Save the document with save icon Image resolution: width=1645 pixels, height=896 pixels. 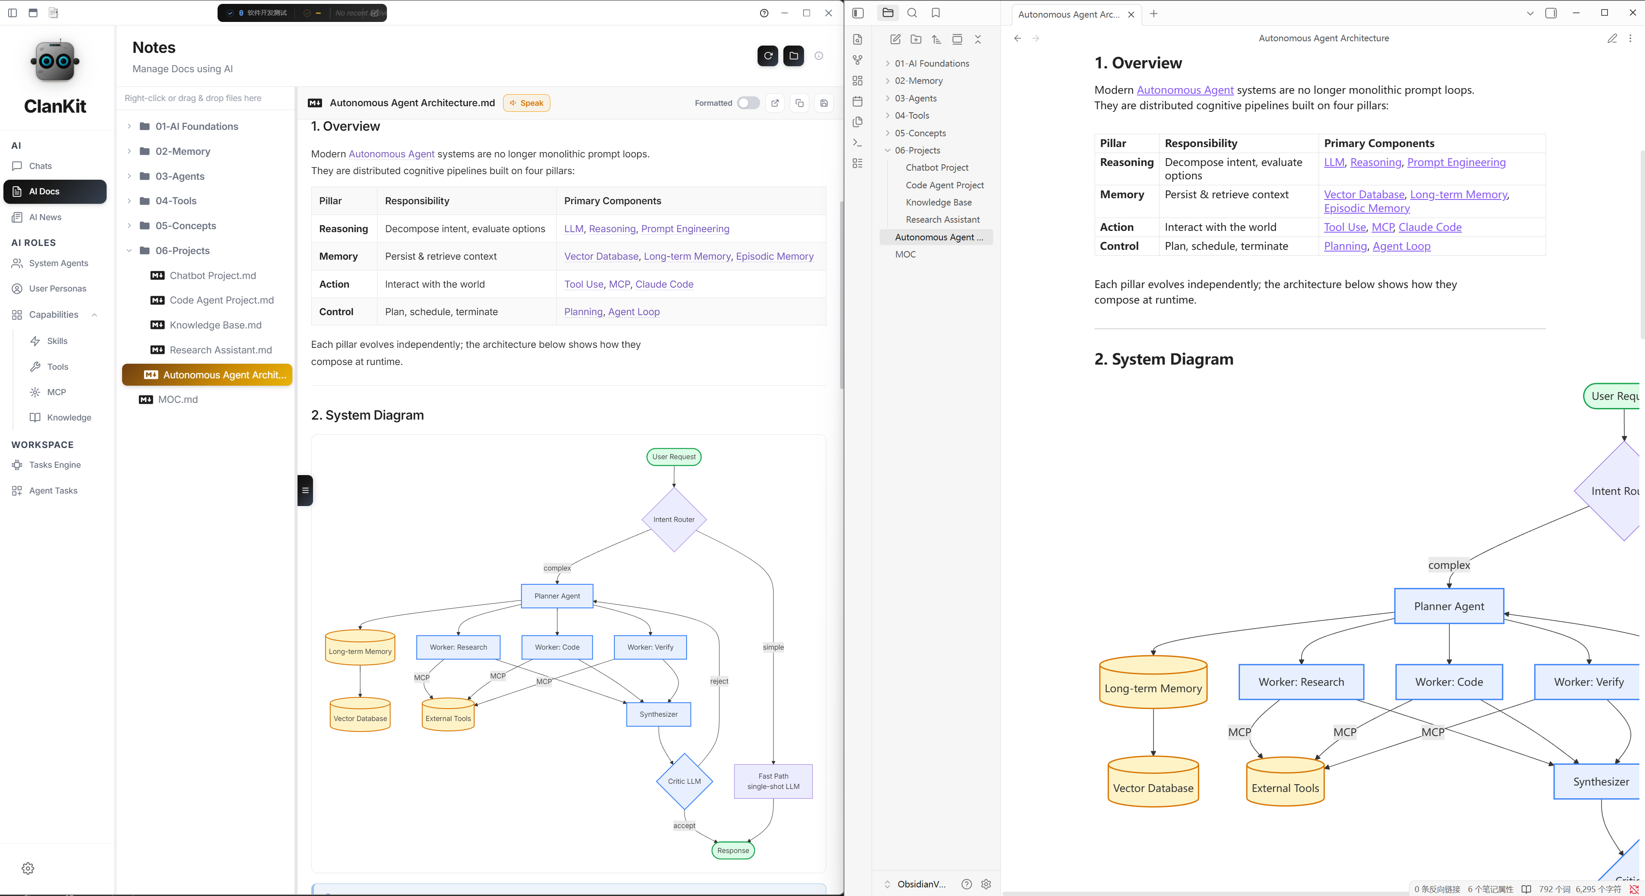[x=824, y=103]
